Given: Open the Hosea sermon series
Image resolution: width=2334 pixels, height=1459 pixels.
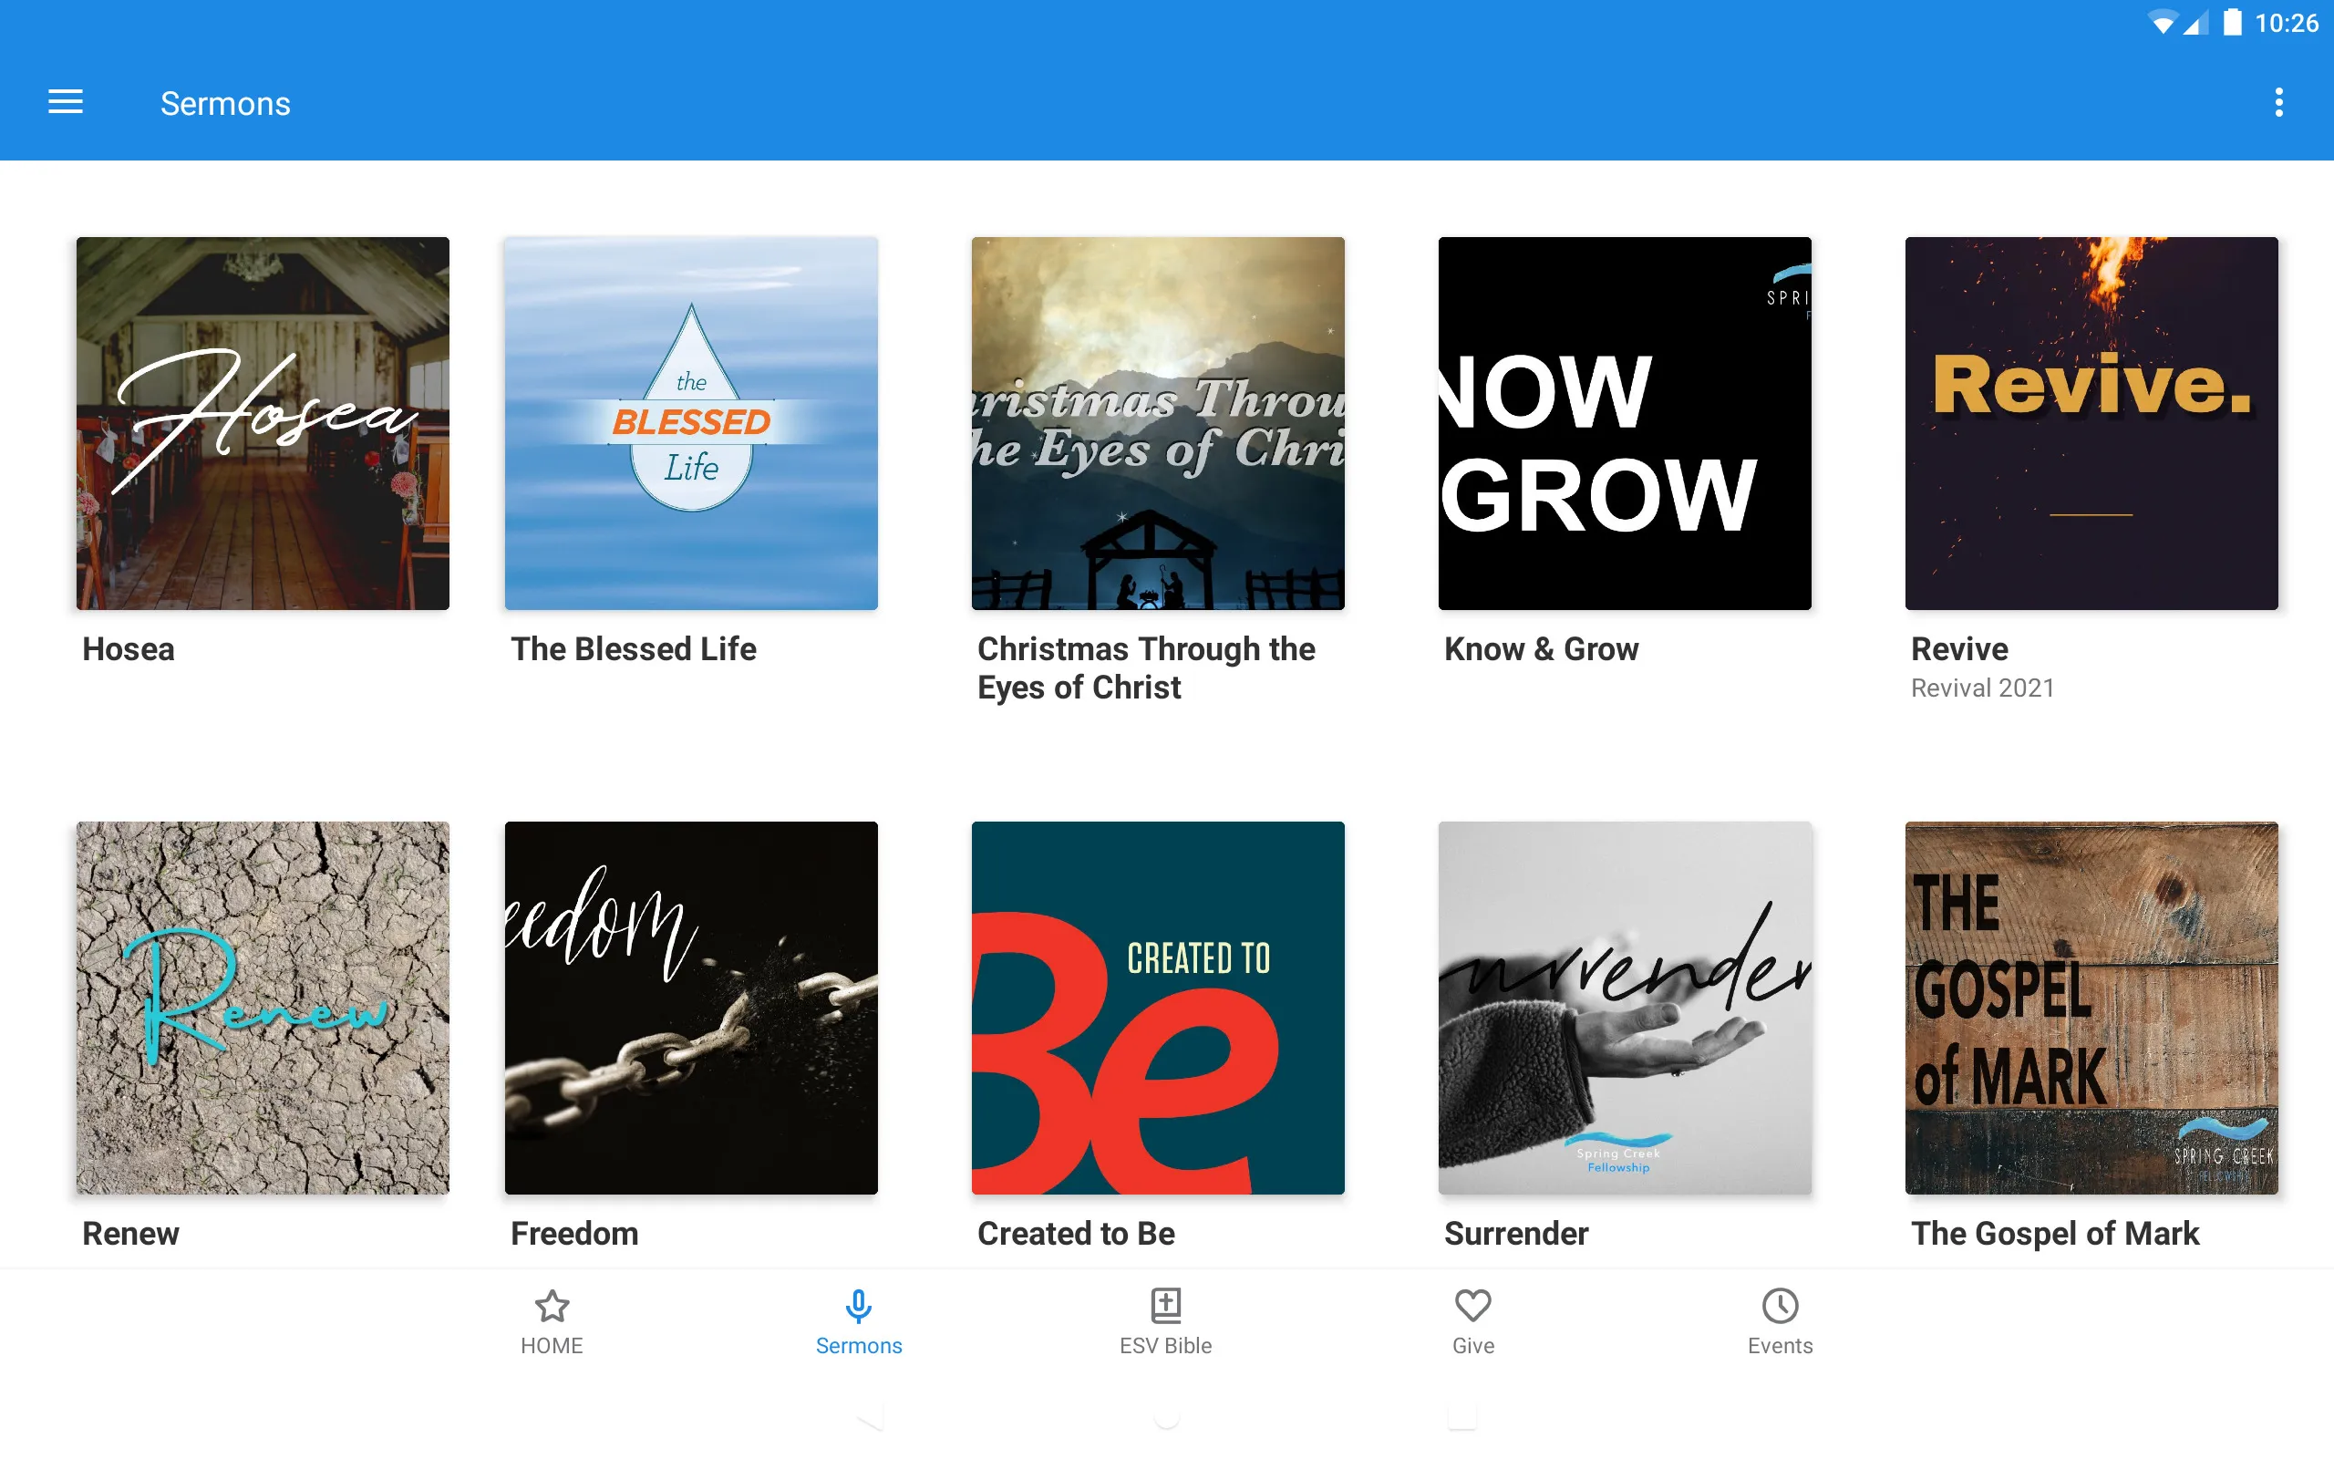Looking at the screenshot, I should click(x=263, y=424).
